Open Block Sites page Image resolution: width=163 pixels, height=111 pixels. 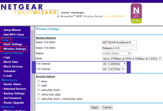[x=11, y=62]
